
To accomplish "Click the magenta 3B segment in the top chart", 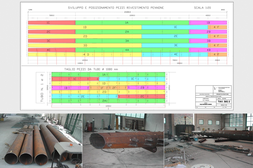I will [x=208, y=41].
